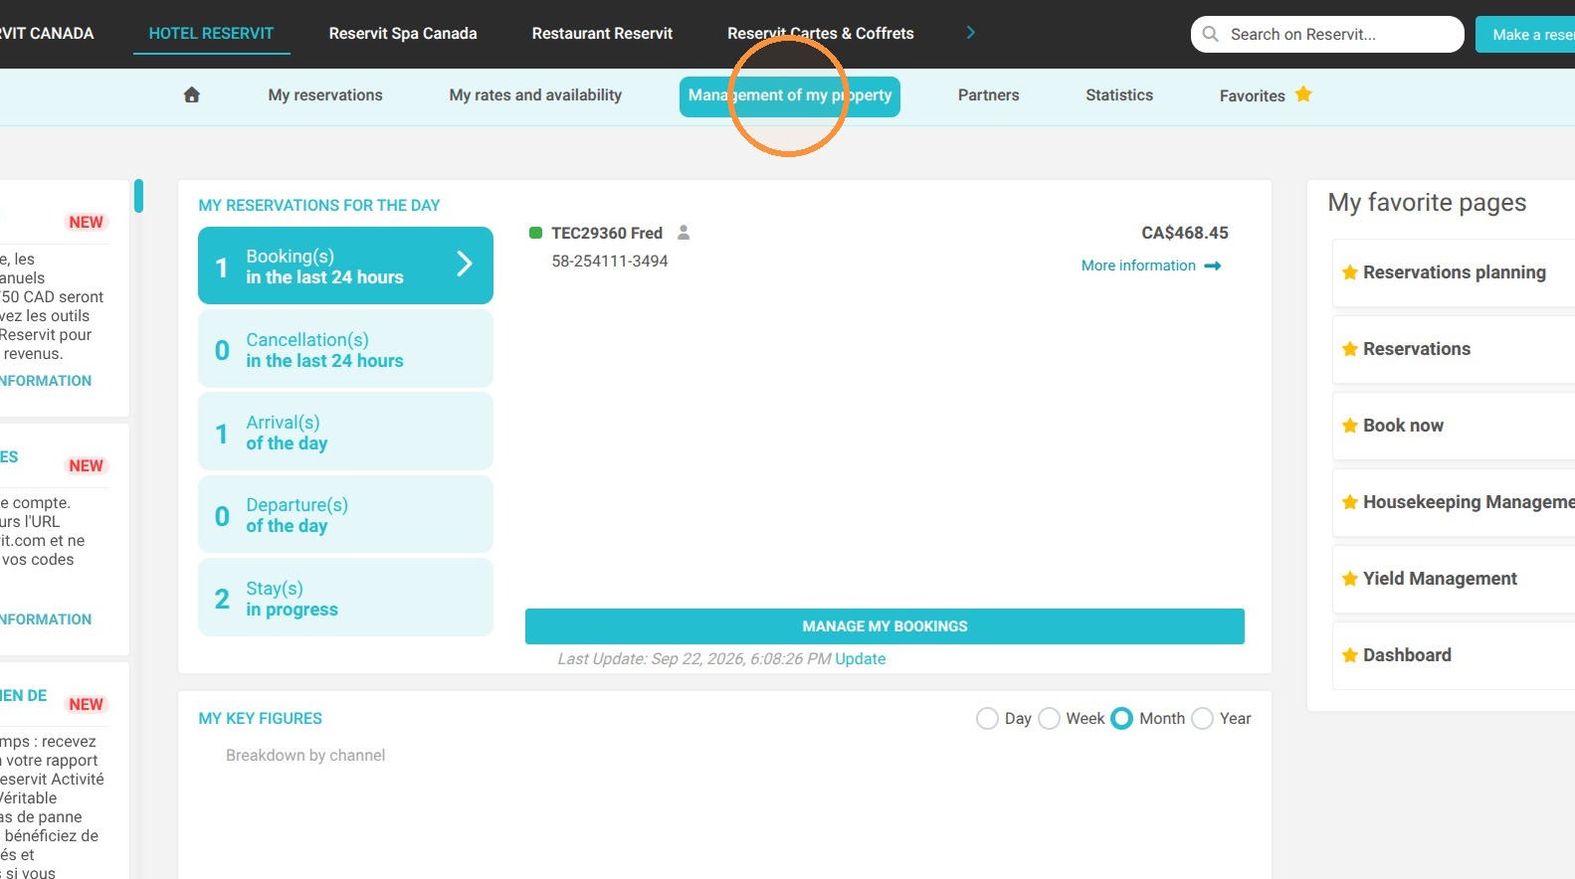Select the Day radio button
The height and width of the screenshot is (879, 1575).
point(987,718)
